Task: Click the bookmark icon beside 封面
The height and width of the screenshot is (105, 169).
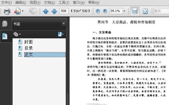Action: tap(20, 42)
